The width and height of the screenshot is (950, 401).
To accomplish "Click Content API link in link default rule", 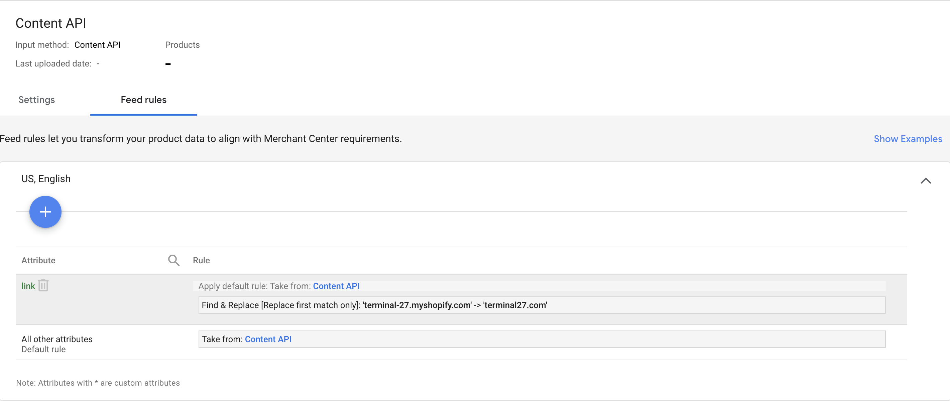I will pyautogui.click(x=336, y=286).
